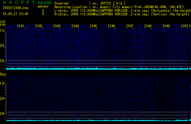The image size is (191, 124).
Task: Click the 2509212340.png file name
Action: pyautogui.click(x=15, y=8)
